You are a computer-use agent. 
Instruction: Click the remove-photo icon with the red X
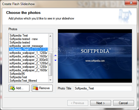click(x=35, y=88)
